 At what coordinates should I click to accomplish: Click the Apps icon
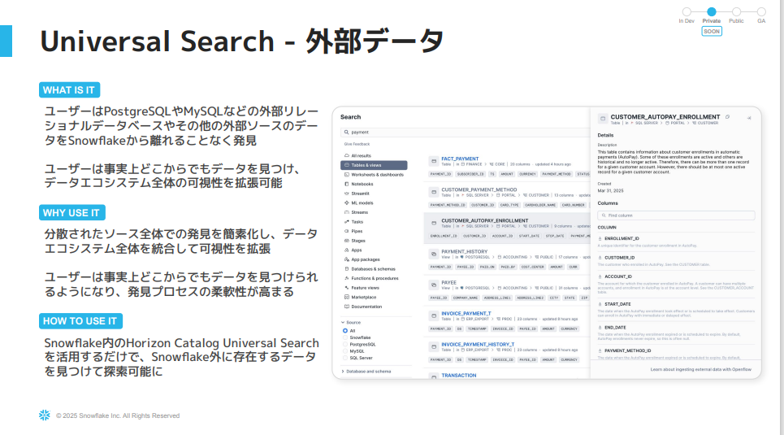tap(346, 250)
